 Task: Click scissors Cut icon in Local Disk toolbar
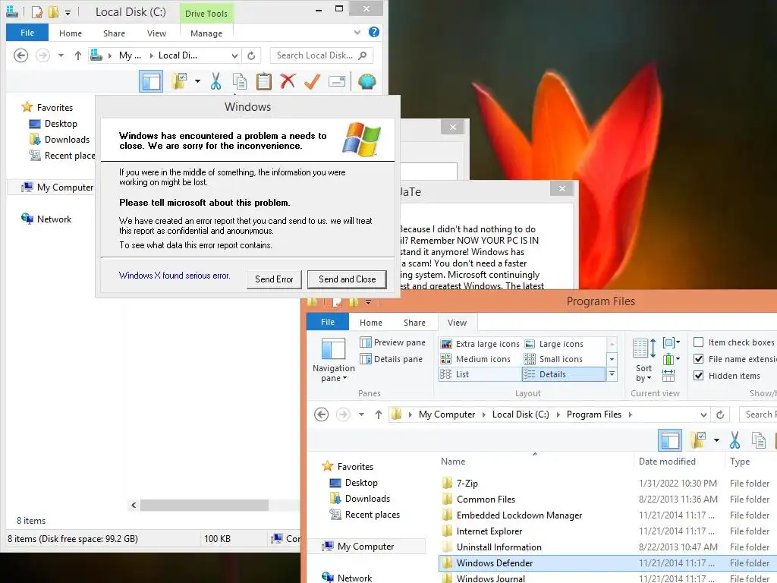pyautogui.click(x=215, y=81)
